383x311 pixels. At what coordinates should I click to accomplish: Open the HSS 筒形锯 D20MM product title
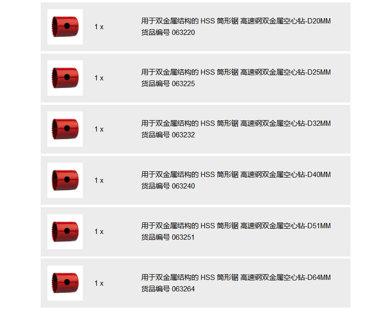click(x=236, y=21)
